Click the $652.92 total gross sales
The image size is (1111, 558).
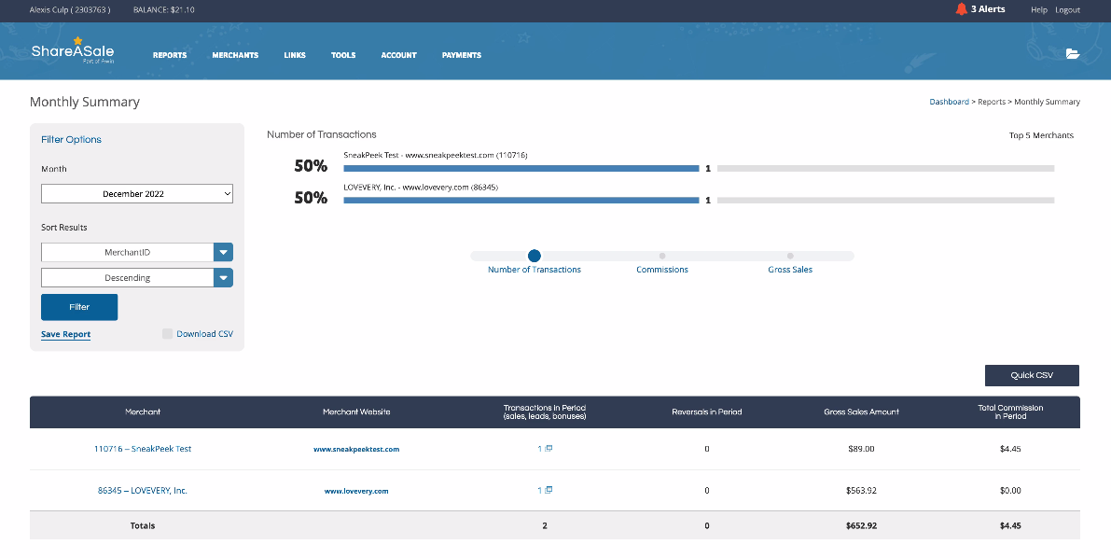(861, 526)
